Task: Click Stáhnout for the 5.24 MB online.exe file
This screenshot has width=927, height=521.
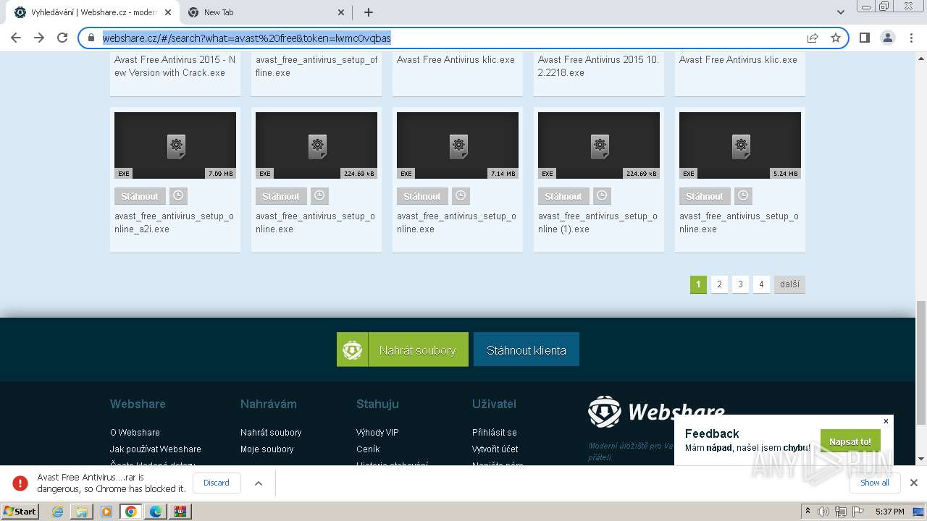Action: [704, 196]
